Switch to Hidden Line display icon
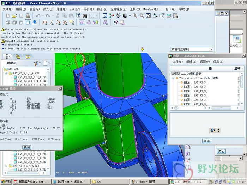The width and height of the screenshot is (247, 185). [x=14, y=23]
